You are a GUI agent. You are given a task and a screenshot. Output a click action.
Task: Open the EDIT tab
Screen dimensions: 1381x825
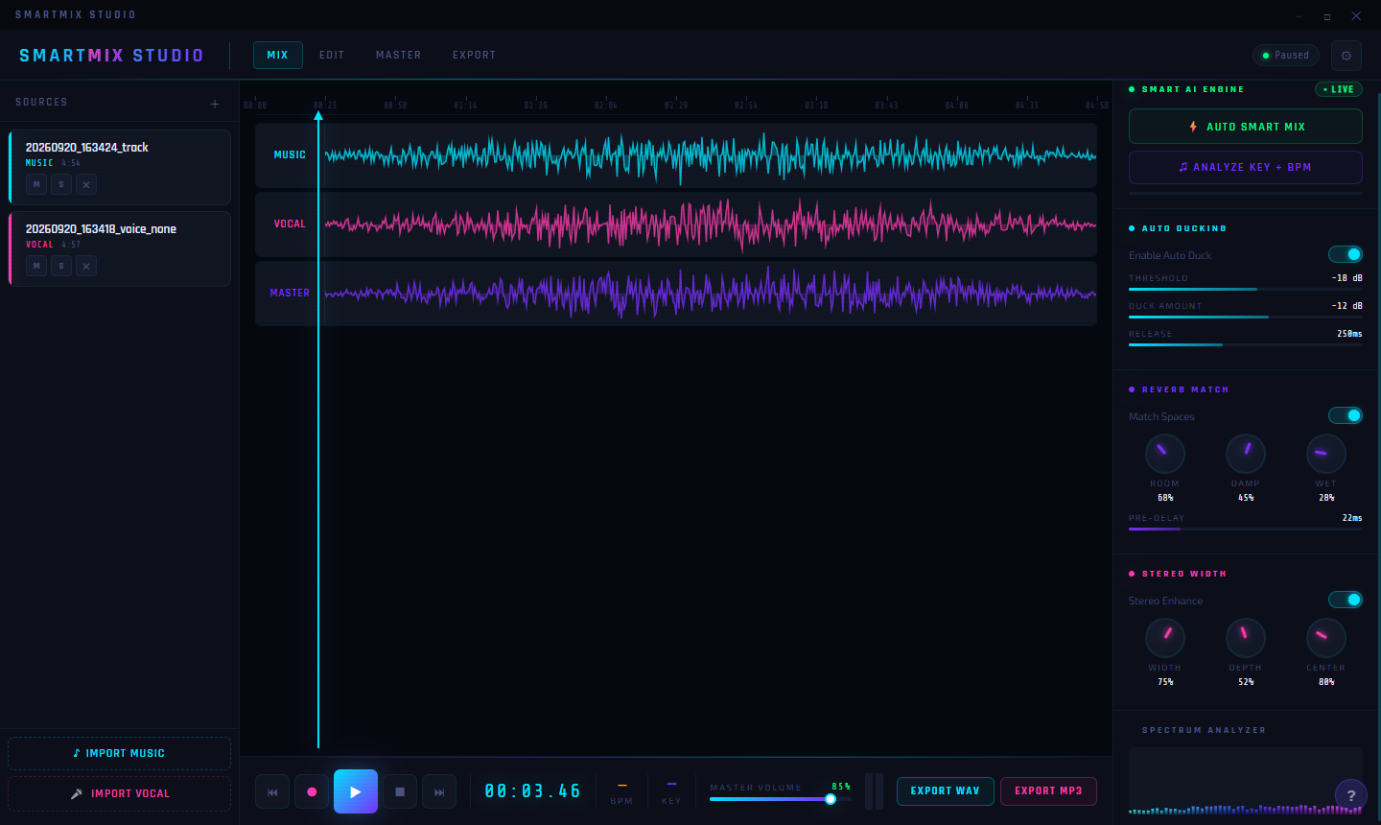pos(332,55)
